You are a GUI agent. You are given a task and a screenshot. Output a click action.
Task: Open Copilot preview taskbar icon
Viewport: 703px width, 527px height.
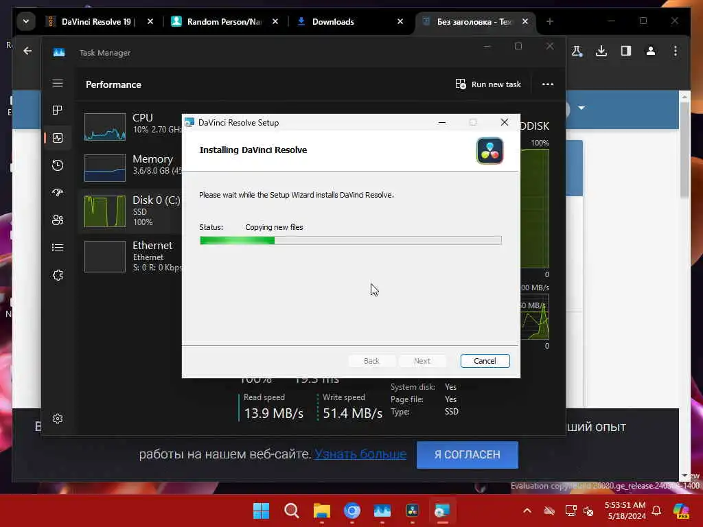pos(680,511)
